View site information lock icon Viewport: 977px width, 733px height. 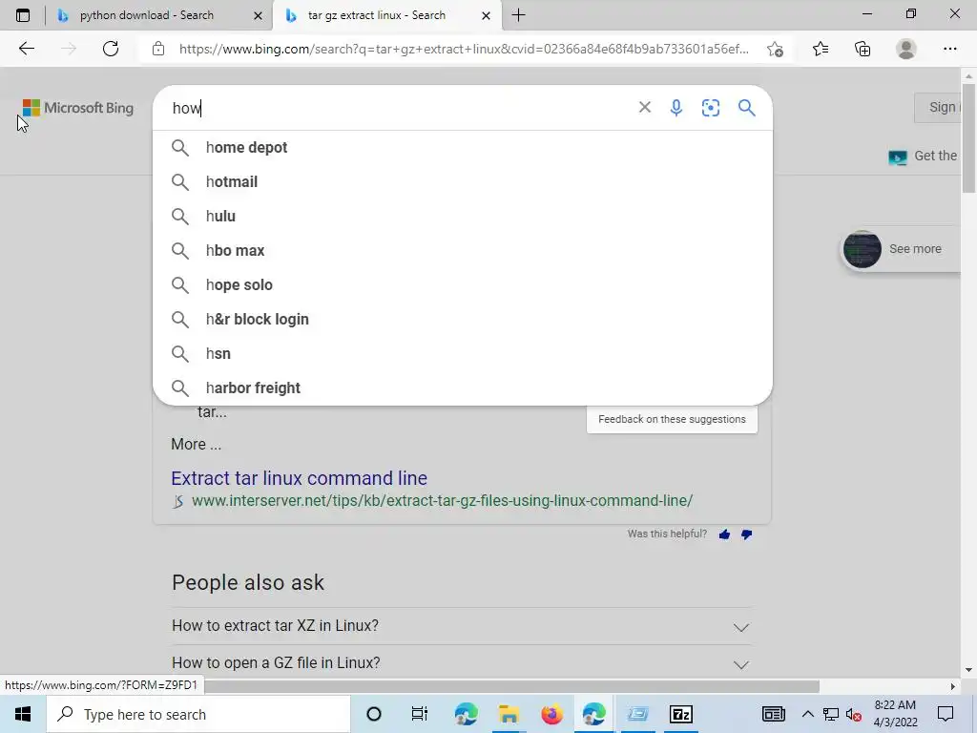tap(158, 49)
